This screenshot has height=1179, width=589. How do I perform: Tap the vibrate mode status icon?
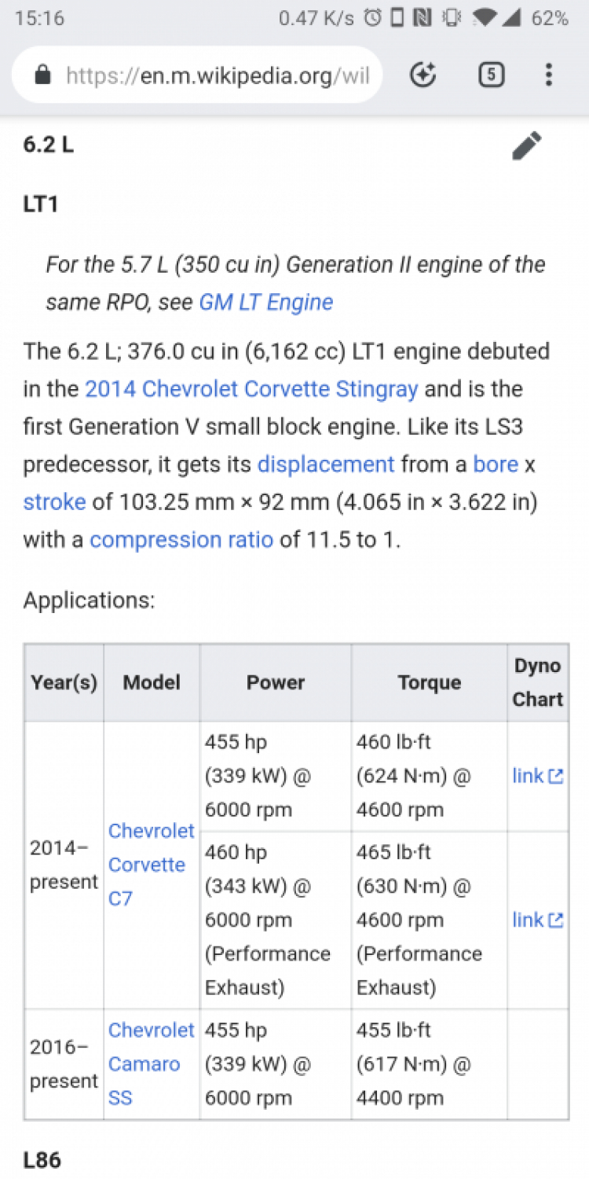[452, 18]
